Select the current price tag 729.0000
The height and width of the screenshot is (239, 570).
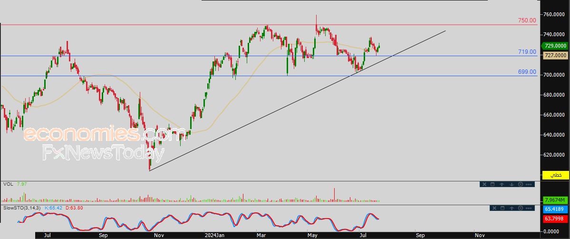pos(555,46)
